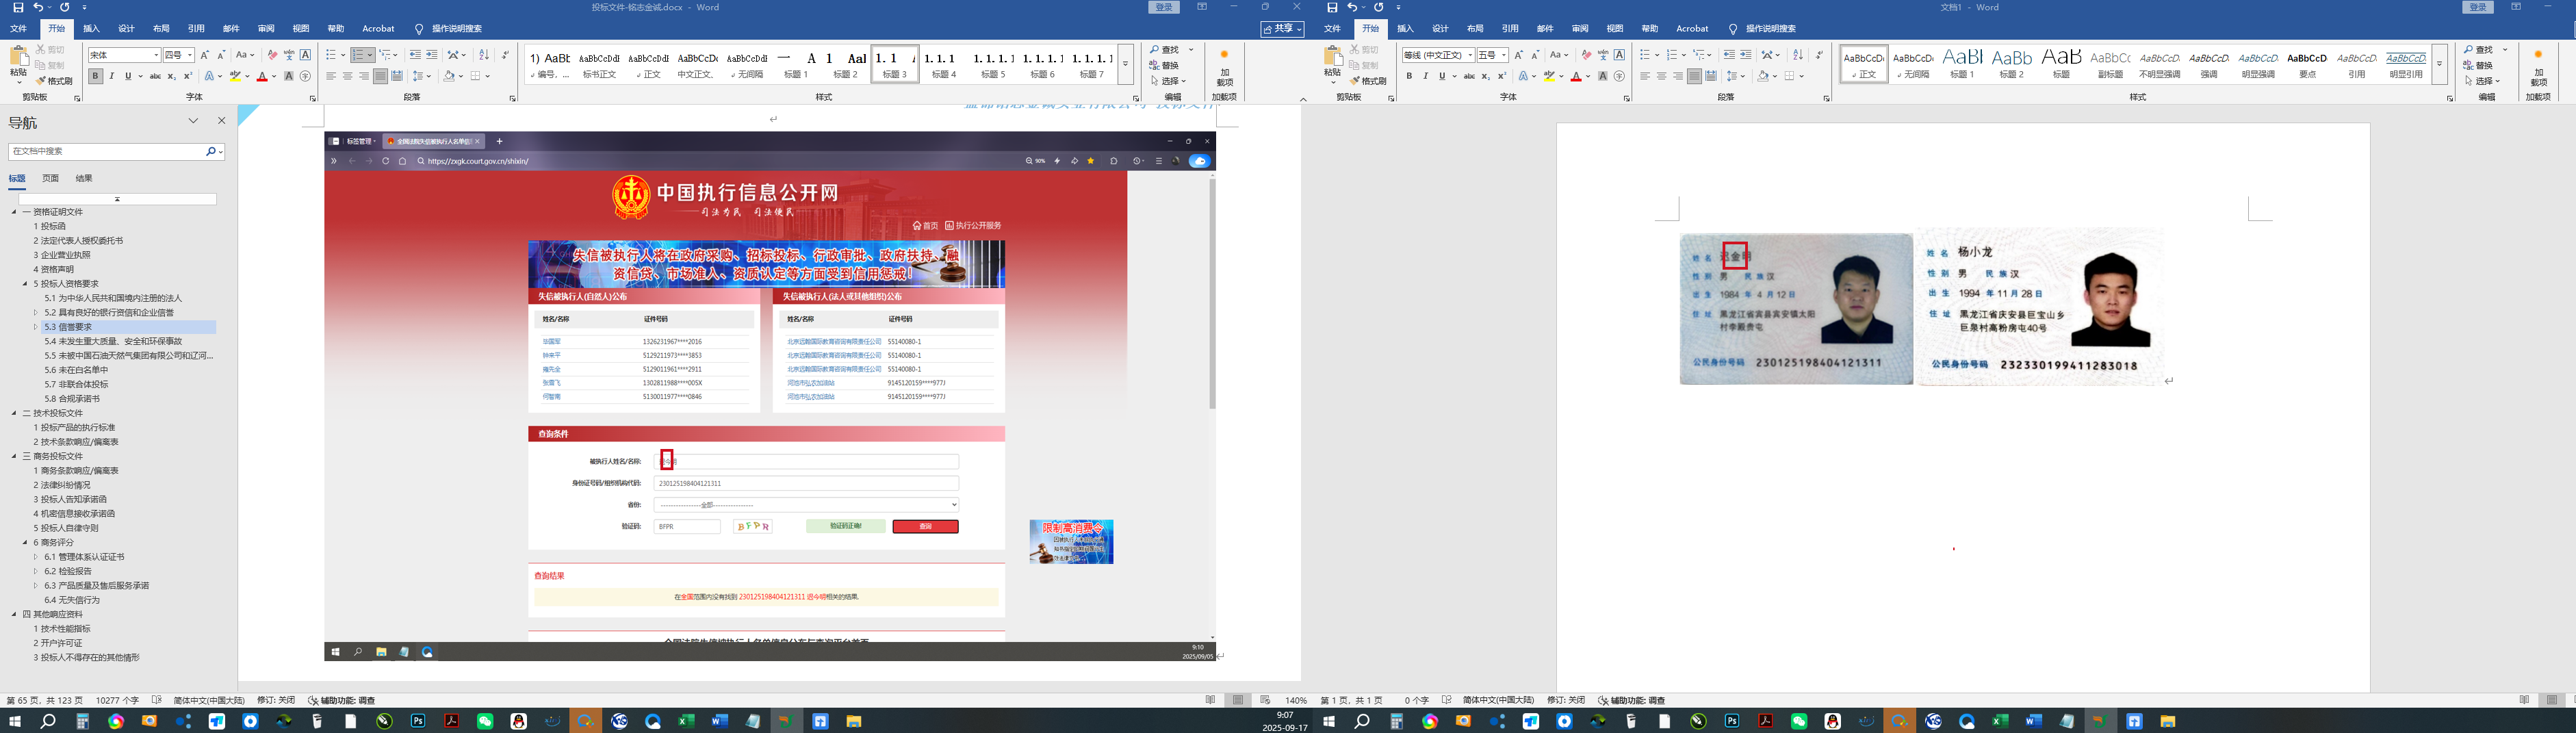Apply strikethrough in left Word window
The height and width of the screenshot is (733, 2576).
pyautogui.click(x=155, y=76)
